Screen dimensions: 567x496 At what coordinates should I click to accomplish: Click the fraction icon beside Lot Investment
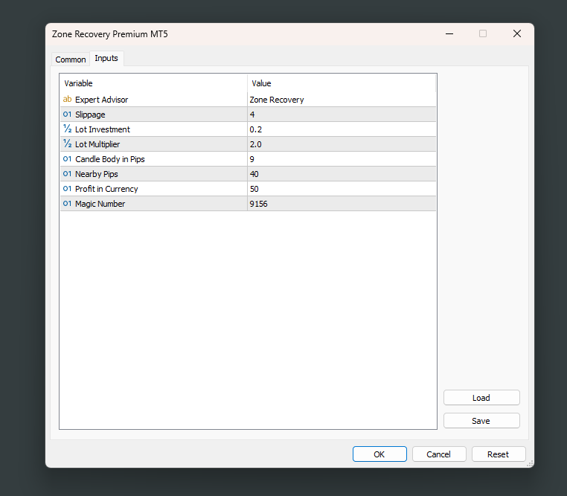coord(67,129)
